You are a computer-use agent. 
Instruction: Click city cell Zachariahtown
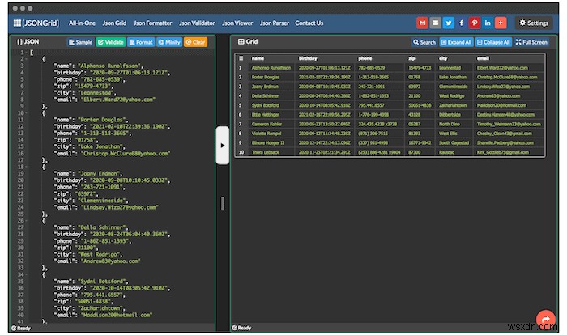click(454, 105)
